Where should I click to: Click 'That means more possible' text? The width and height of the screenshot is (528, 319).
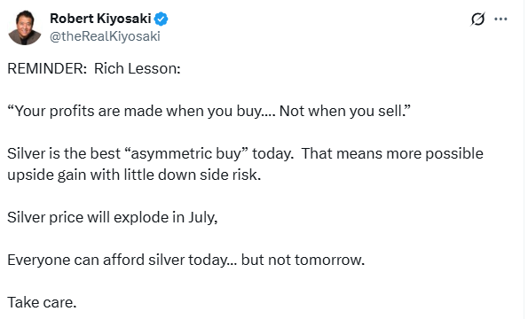point(392,154)
